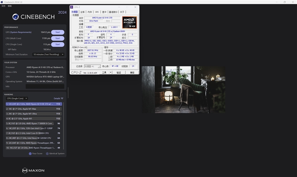297x177 pixels.
Task: Click the AMD Ryzen AI 9 HX logo
Action: tap(129, 23)
